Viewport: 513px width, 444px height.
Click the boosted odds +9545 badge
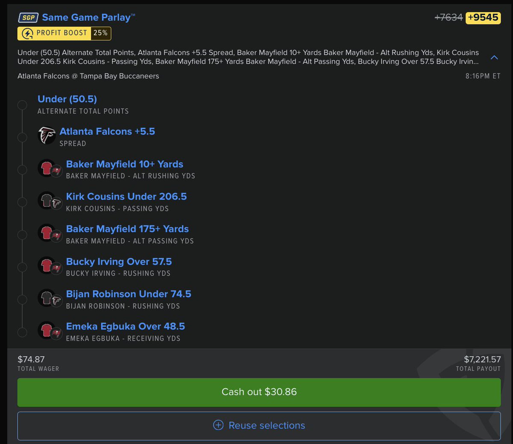(x=483, y=18)
